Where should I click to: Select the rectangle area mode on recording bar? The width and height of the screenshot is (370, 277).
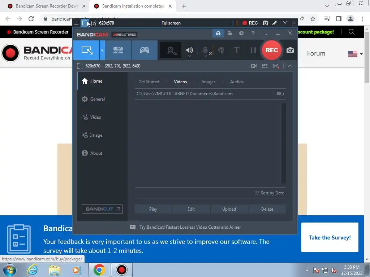tap(84, 23)
